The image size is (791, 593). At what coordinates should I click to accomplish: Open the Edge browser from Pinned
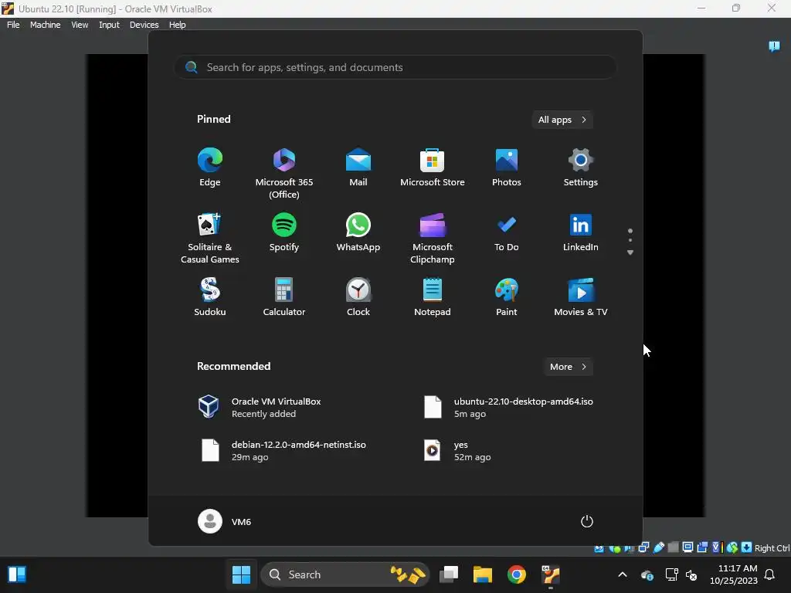click(x=210, y=168)
